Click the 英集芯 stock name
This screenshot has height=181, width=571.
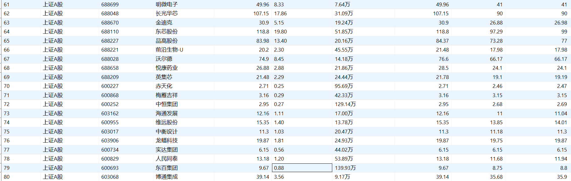click(x=164, y=77)
